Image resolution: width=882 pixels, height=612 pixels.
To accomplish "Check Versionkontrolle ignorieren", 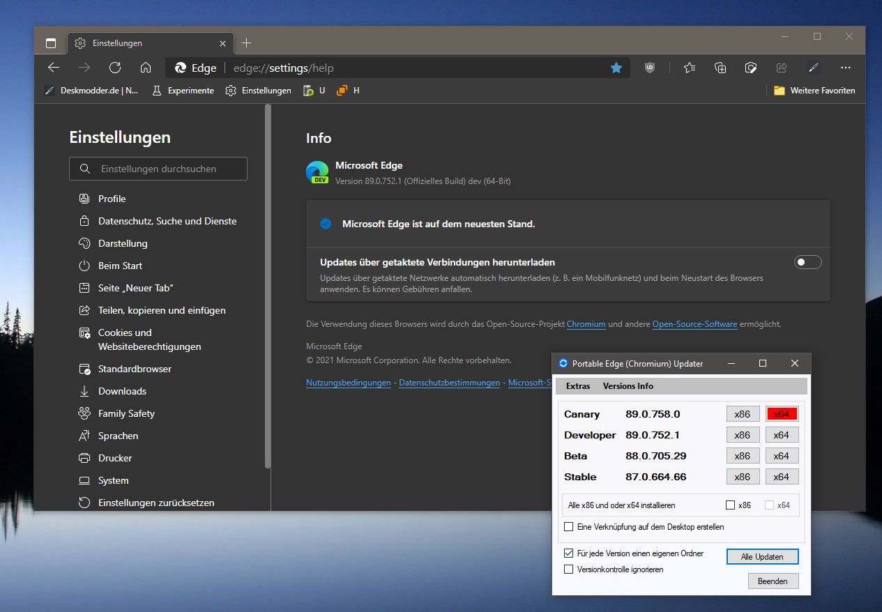I will tap(569, 569).
